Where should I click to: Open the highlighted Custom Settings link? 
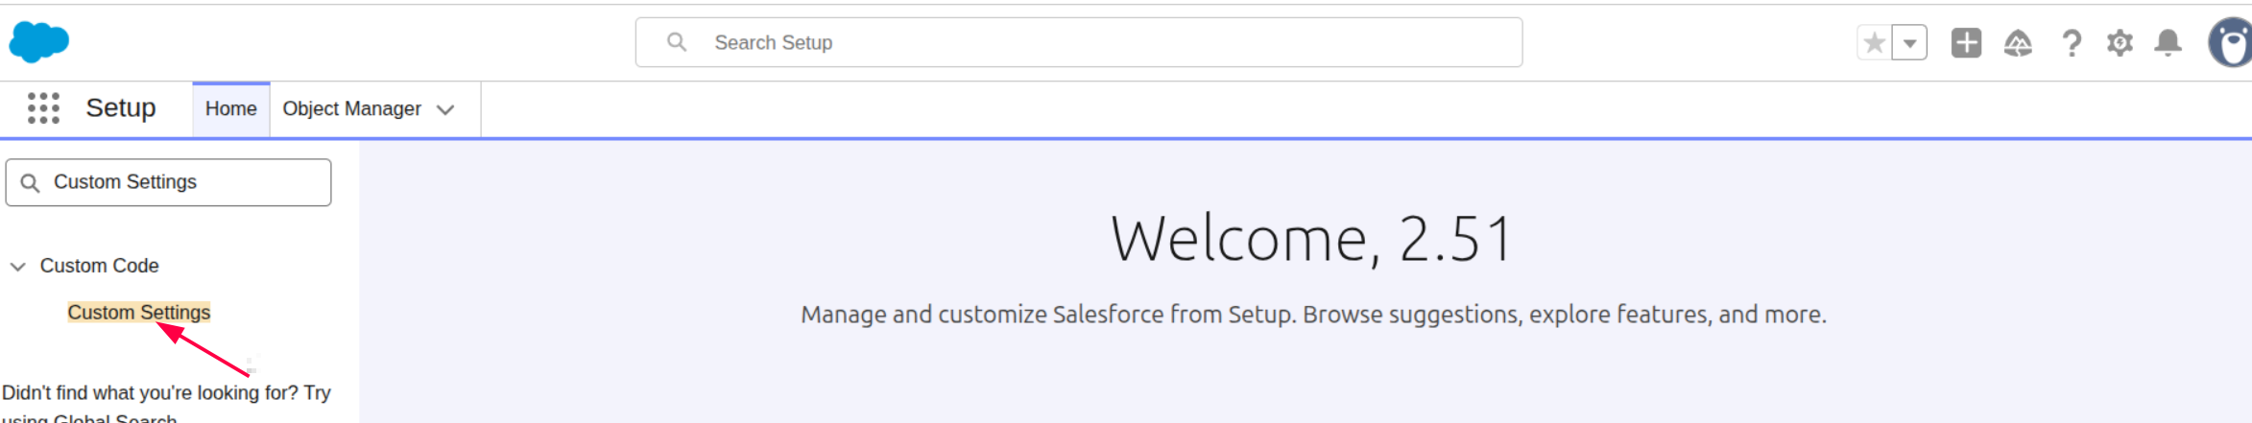point(139,313)
